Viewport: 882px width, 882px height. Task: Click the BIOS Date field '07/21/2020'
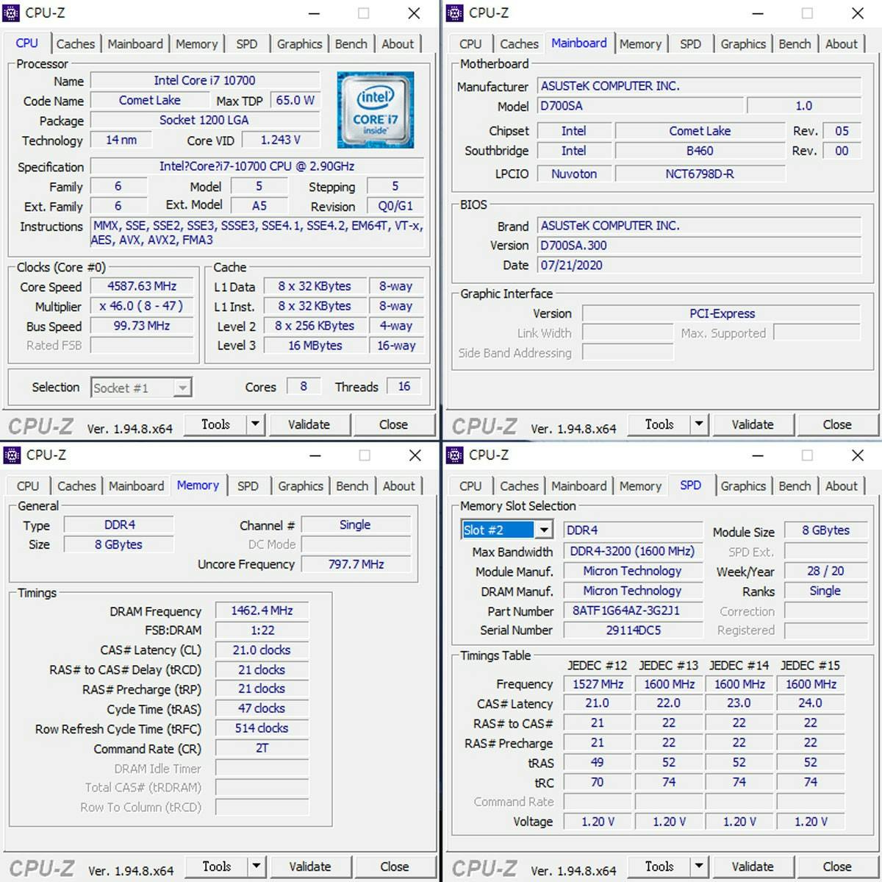[699, 266]
